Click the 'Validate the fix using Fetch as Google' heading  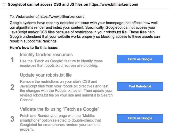pos(60,109)
